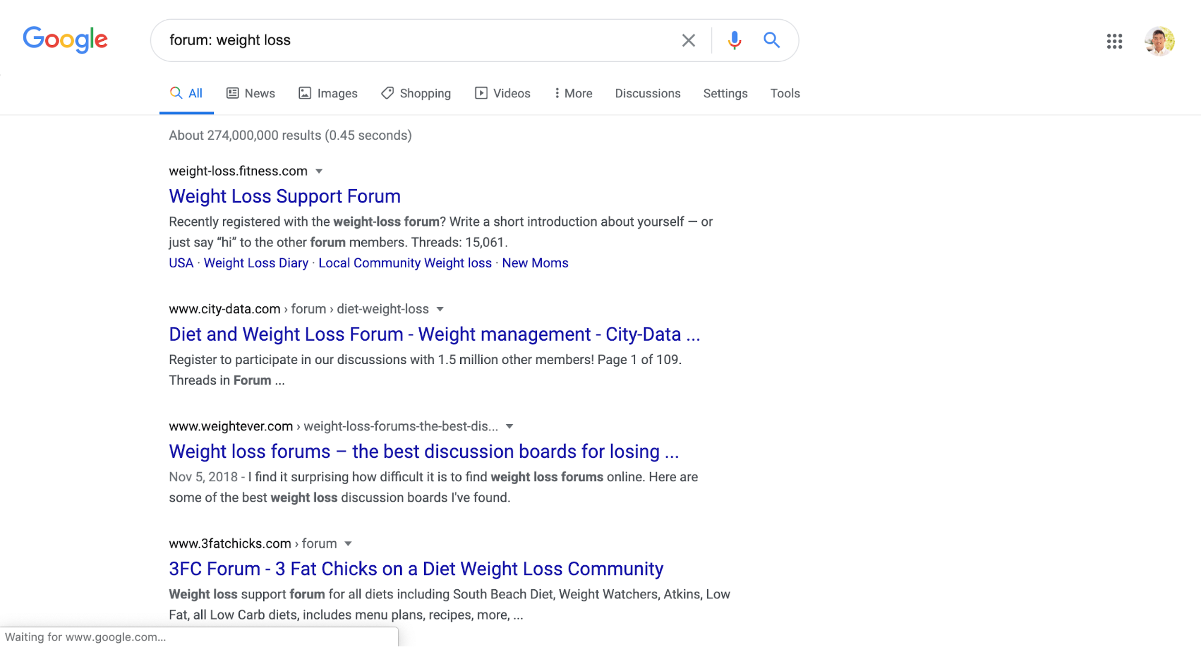Open the account profile picture
Viewport: 1201px width, 647px height.
click(x=1160, y=41)
